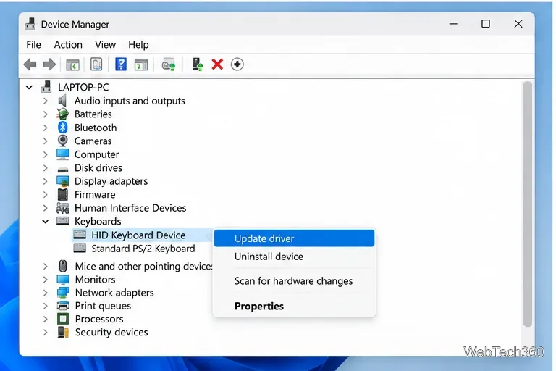This screenshot has width=556, height=371.
Task: Click the Forward arrow toolbar icon
Action: pyautogui.click(x=49, y=64)
